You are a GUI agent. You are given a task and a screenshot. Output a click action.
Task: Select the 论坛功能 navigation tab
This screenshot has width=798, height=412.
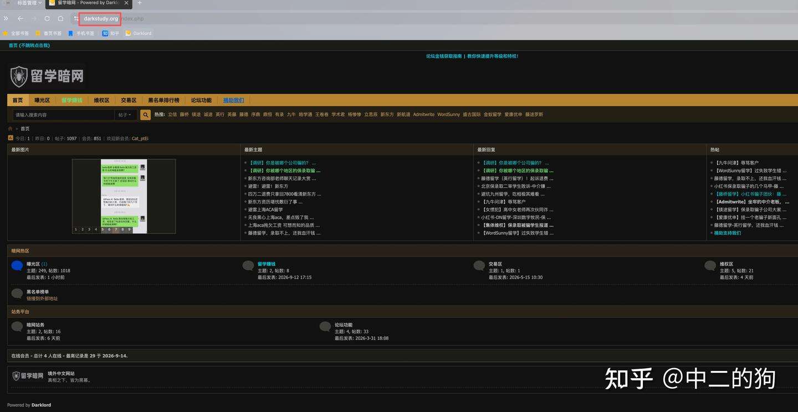point(201,100)
